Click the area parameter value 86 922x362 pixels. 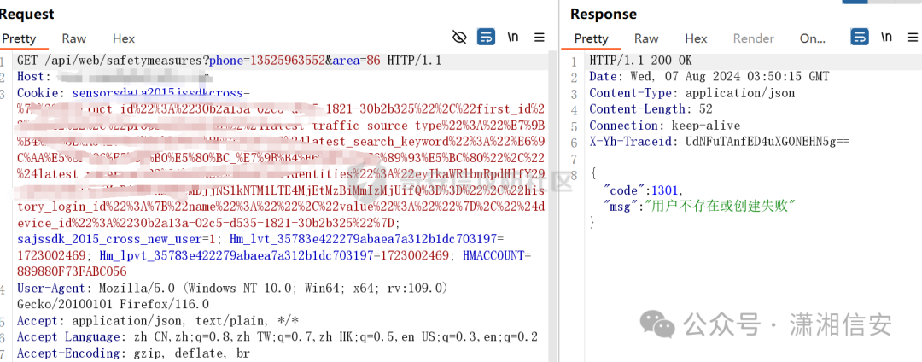click(x=373, y=61)
